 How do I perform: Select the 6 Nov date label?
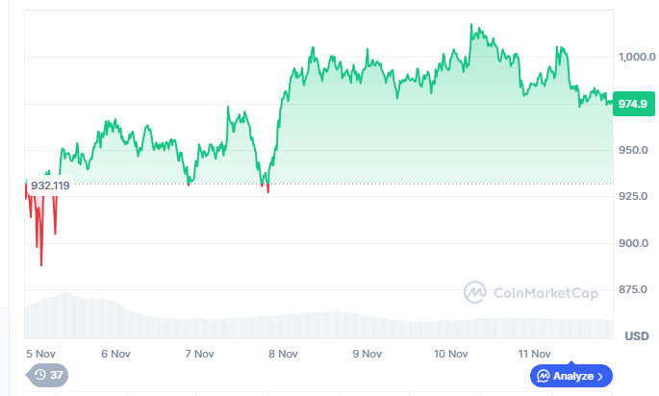point(115,353)
